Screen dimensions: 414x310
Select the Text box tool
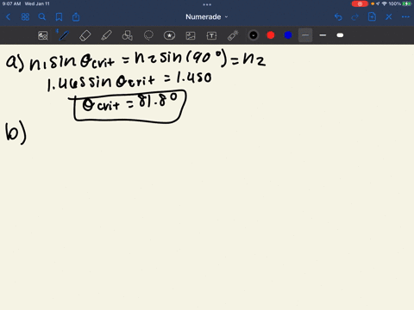(x=211, y=35)
